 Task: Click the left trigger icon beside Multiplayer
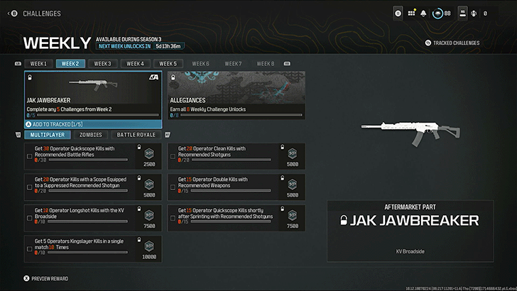click(18, 134)
